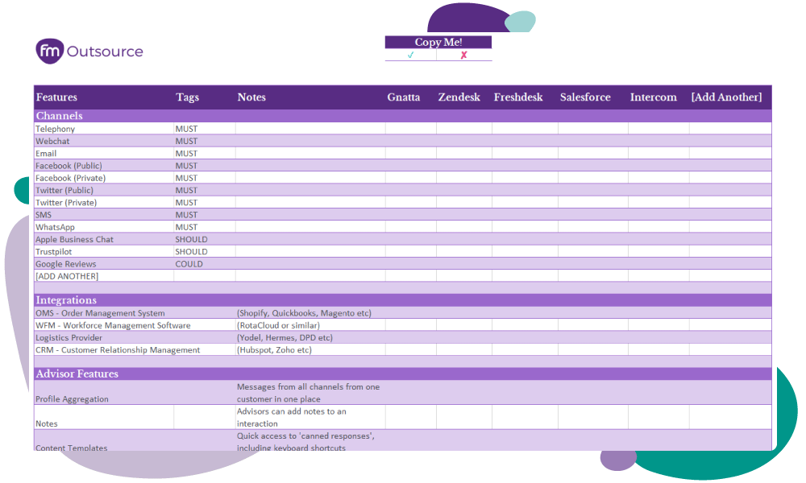Select the Twitter (Public) cell
Viewport: 806px width, 483px height.
point(104,191)
